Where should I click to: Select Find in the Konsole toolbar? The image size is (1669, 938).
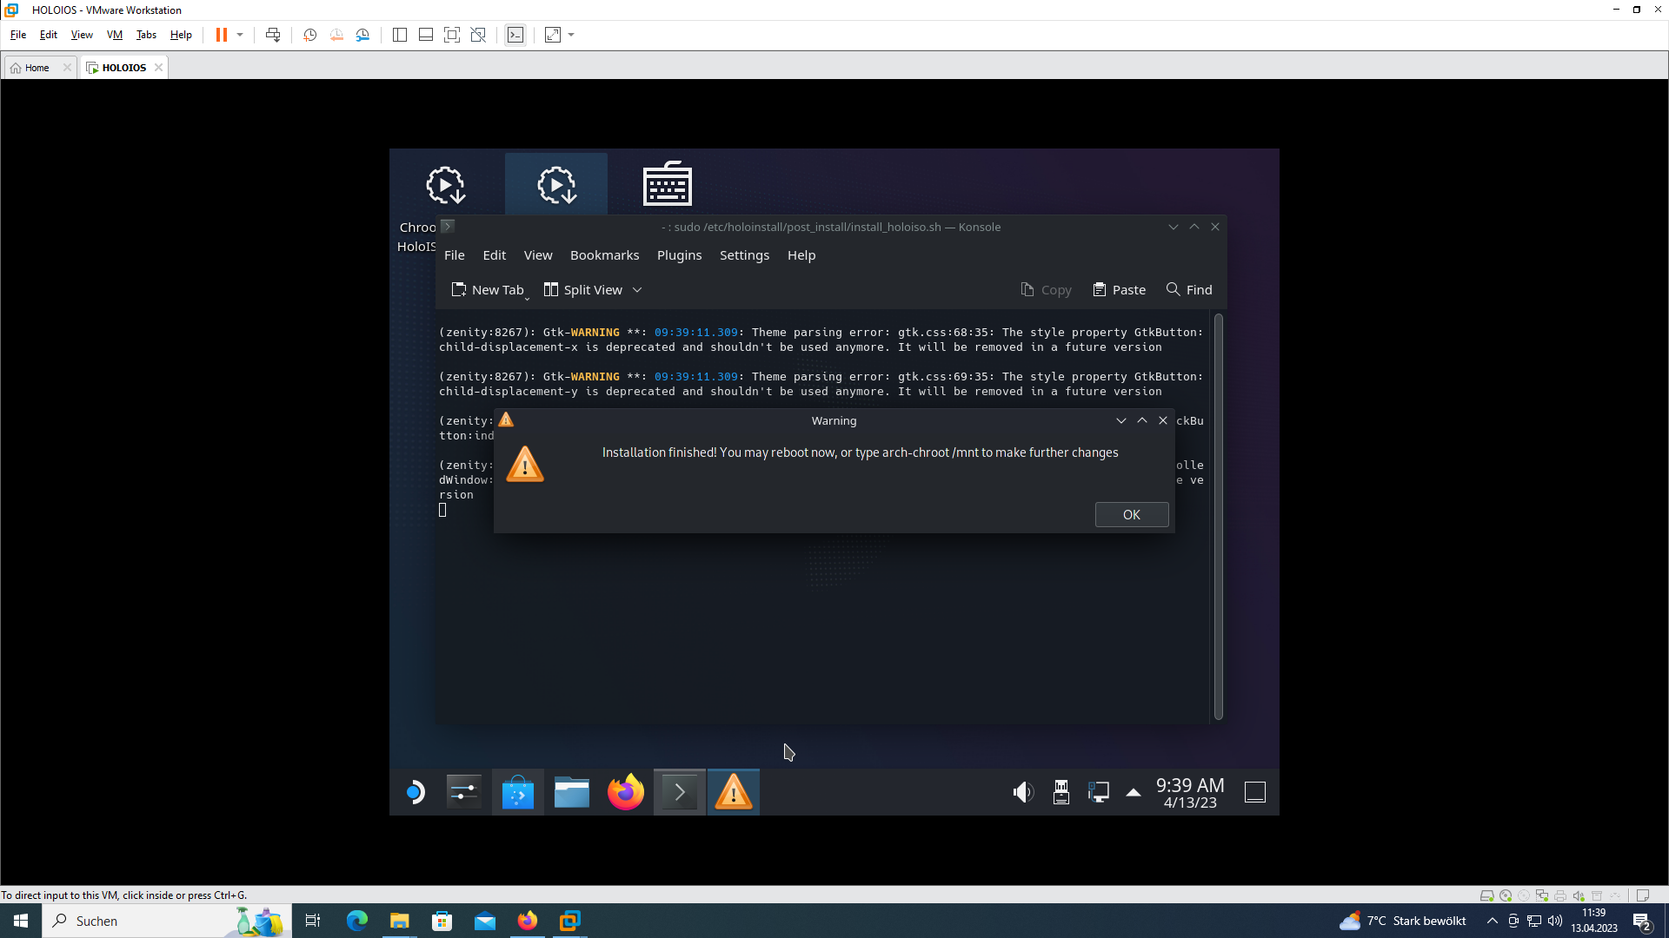pos(1188,289)
